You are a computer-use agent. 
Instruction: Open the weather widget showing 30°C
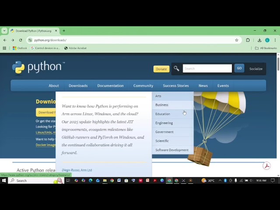(x=208, y=181)
